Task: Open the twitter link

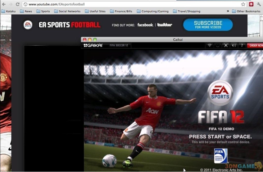Action: 165,25
